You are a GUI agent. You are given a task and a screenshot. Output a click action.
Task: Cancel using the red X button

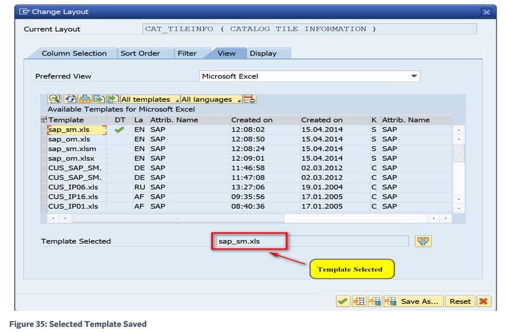[484, 302]
